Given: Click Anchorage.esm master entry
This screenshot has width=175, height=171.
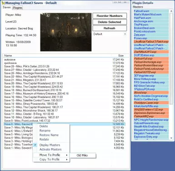Looking at the screenshot, I should pyautogui.click(x=151, y=21).
